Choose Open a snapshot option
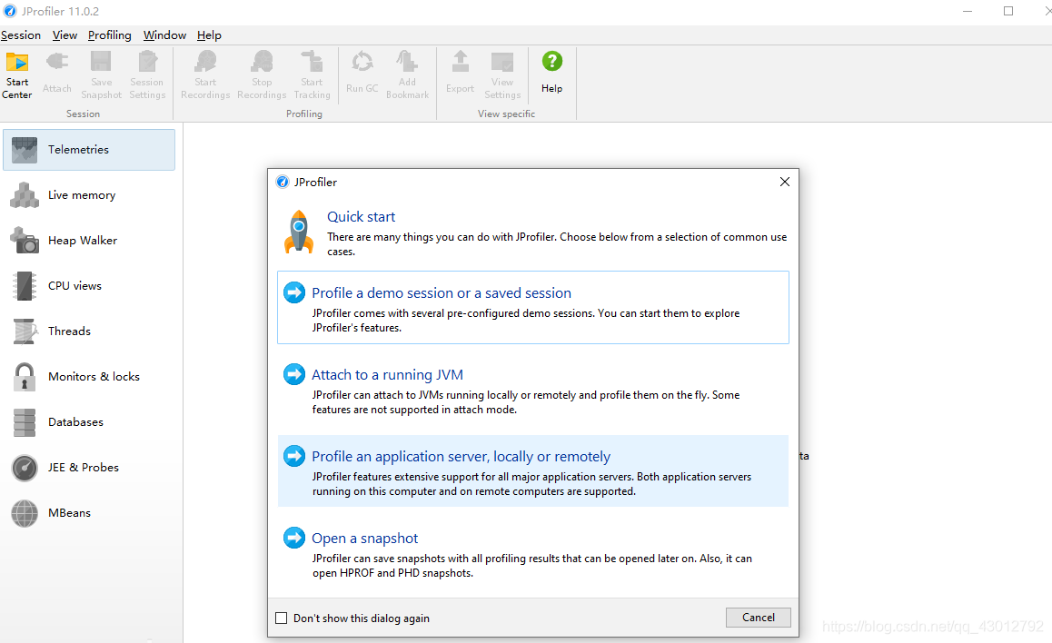 click(364, 539)
